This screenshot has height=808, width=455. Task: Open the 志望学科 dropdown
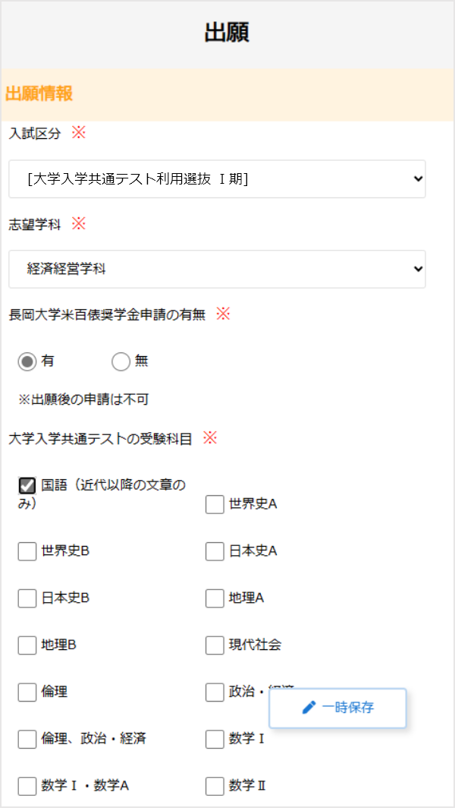(217, 269)
